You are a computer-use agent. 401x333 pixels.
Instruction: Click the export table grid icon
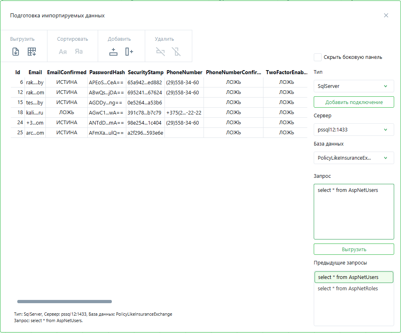[32, 52]
